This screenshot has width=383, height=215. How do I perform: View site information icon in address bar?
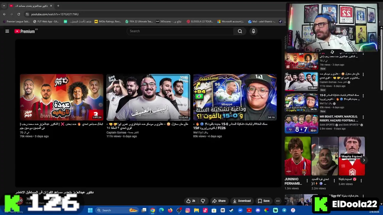point(27,14)
